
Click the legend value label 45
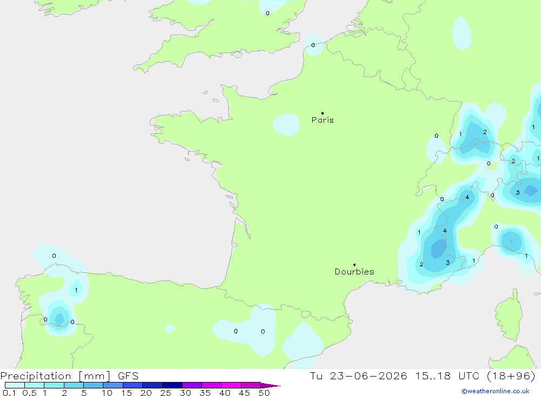pyautogui.click(x=245, y=393)
